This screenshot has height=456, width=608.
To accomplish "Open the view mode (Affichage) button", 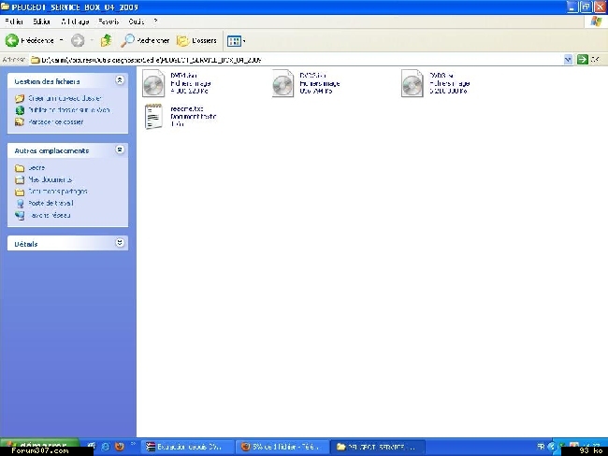I will tap(234, 41).
